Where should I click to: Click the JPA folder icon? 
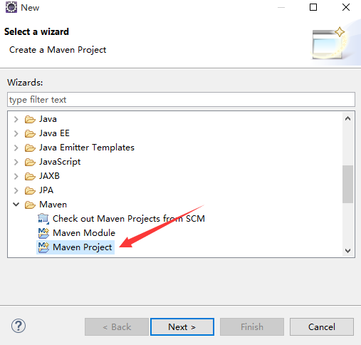coord(30,190)
